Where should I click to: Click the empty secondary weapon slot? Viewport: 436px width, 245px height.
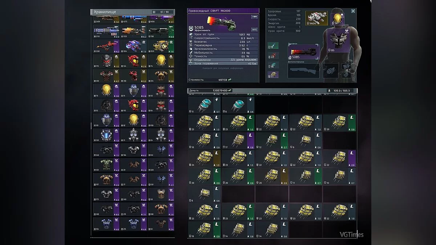pos(304,71)
